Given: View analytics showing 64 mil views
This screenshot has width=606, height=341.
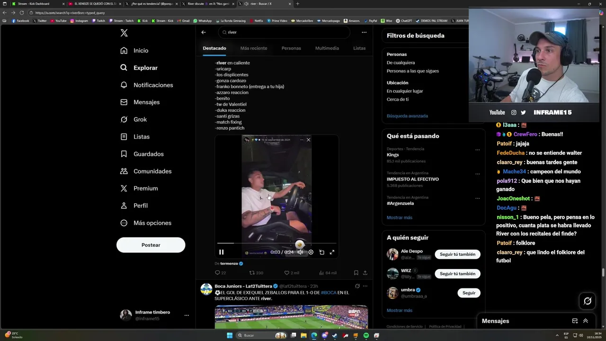Looking at the screenshot, I should coord(328,273).
